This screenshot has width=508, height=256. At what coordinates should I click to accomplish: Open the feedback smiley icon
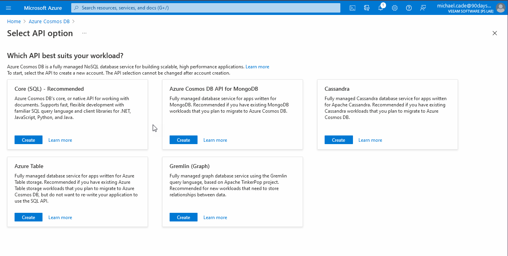point(423,7)
